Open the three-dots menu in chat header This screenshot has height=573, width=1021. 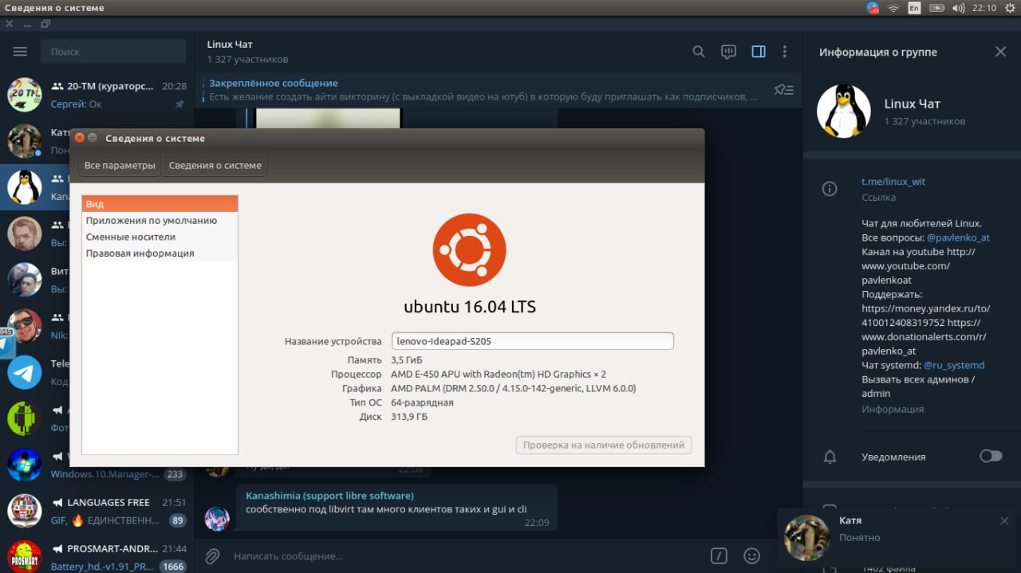(x=785, y=52)
